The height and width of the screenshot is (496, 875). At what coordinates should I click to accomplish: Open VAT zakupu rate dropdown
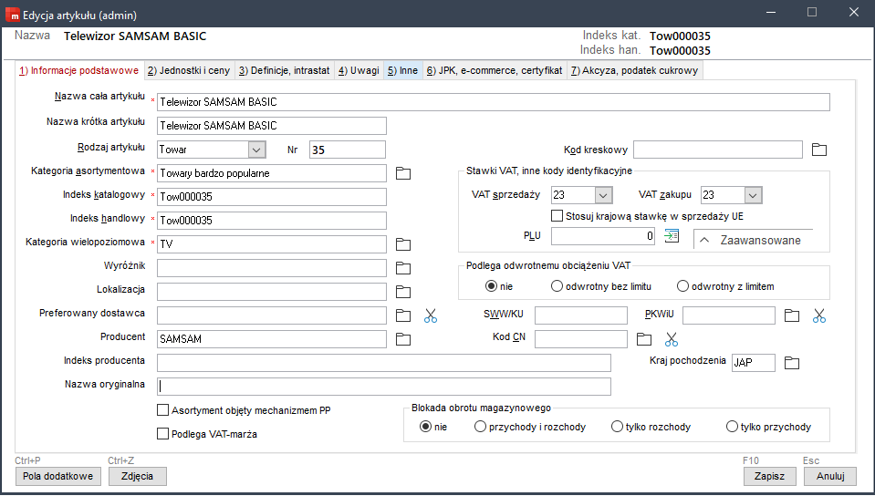753,195
